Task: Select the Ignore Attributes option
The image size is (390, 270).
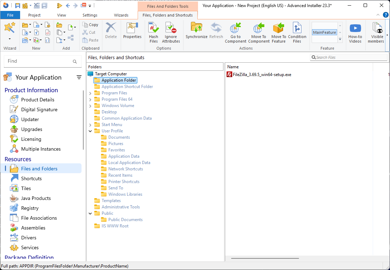Action: [x=170, y=32]
